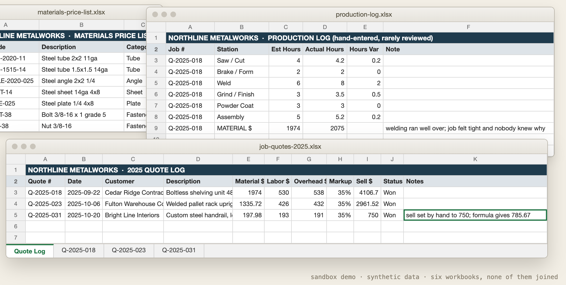Click the 'welding ran well over' note cell
This screenshot has height=285, width=566.
(468, 128)
